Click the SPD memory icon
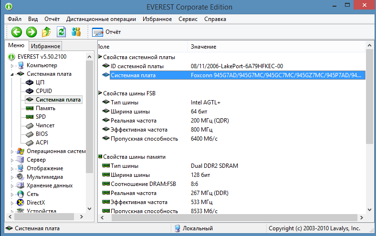Viewport: 376px width, 236px height. point(30,117)
